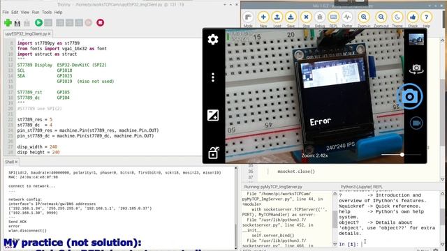Click the green New file icon in Thonny

[8, 23]
